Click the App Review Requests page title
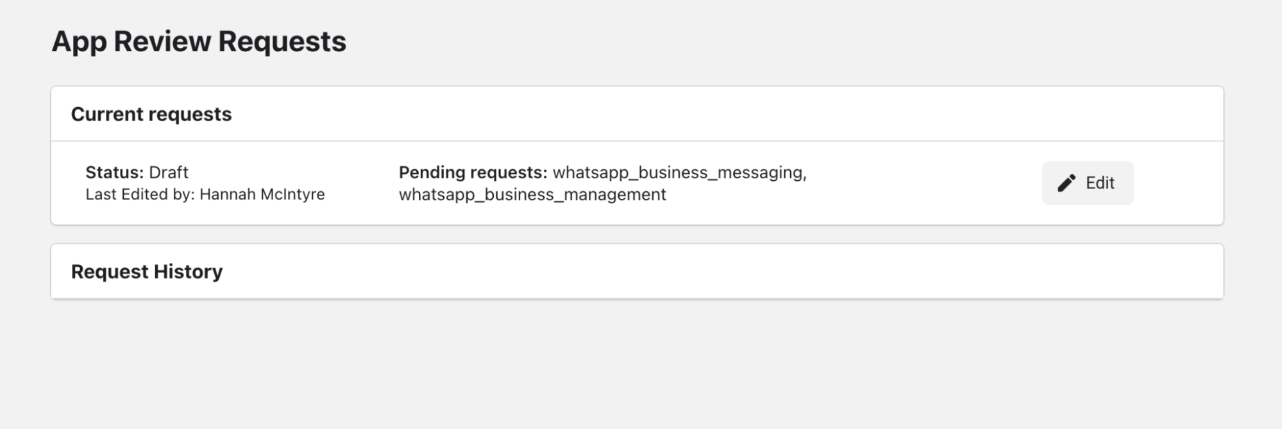The width and height of the screenshot is (1282, 429). [x=199, y=42]
